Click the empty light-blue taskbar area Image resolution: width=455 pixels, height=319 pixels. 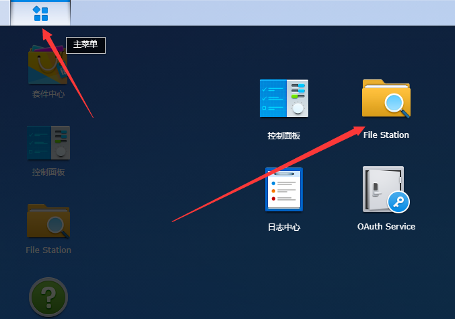(x=261, y=13)
